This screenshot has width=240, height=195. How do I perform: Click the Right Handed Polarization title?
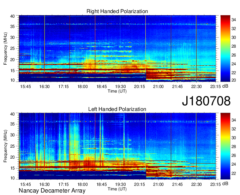117,11
